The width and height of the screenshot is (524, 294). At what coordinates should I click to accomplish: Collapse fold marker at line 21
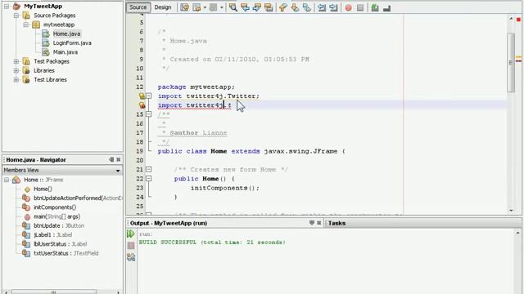[x=149, y=169]
